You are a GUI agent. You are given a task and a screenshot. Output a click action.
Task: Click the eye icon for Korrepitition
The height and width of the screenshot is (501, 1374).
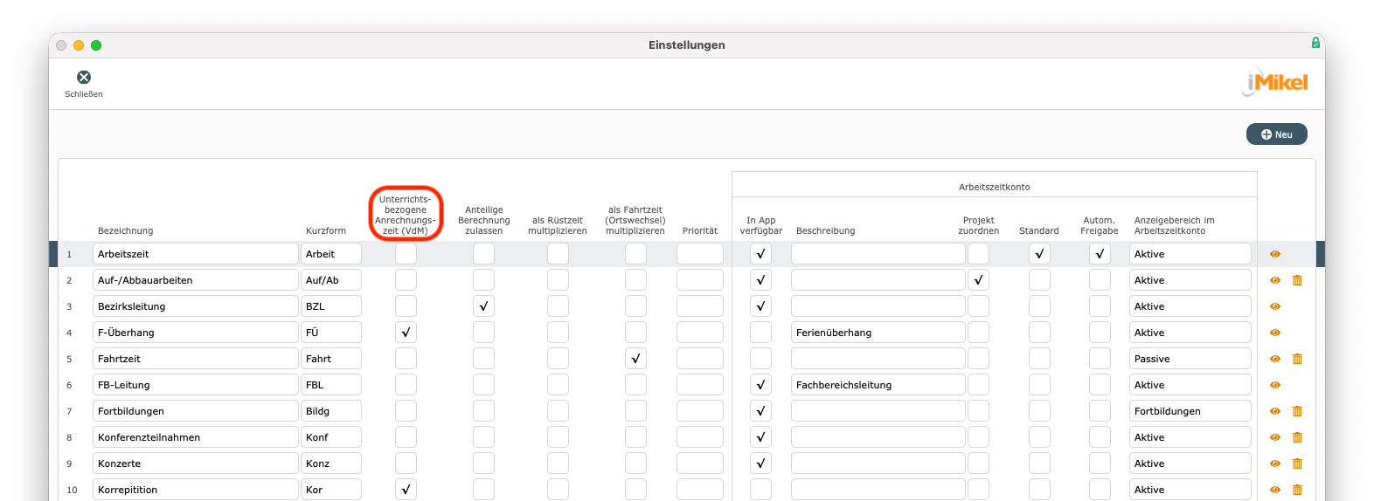pos(1275,490)
